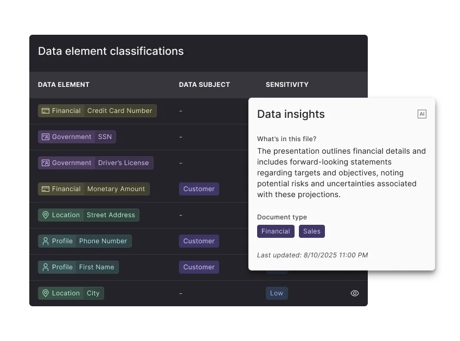Click the Customer tag in First Name row

(x=199, y=267)
